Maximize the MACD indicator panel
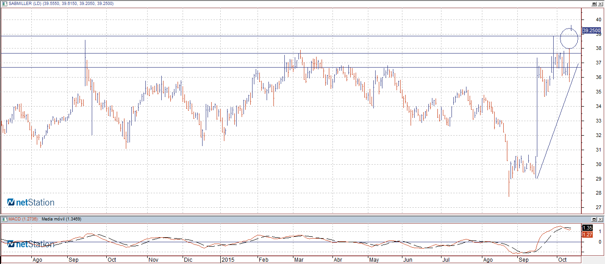 [594, 219]
